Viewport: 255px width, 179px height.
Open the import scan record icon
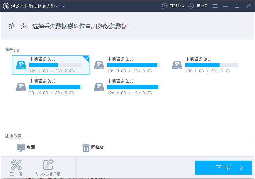(x=48, y=165)
